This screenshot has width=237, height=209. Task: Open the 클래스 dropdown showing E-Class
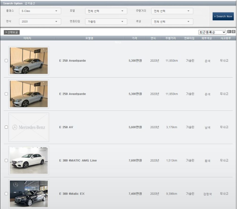coord(40,11)
